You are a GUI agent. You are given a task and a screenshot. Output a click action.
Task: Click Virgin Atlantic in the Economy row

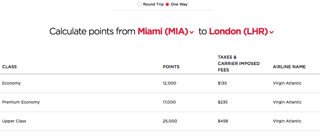[x=287, y=83]
